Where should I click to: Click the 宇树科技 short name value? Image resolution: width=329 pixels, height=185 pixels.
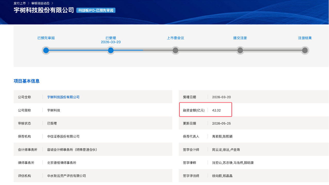pyautogui.click(x=54, y=110)
